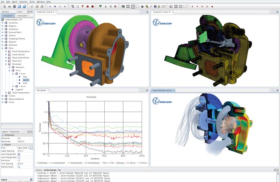
Task: Click the blue circle step icon
Action: coord(55,6)
